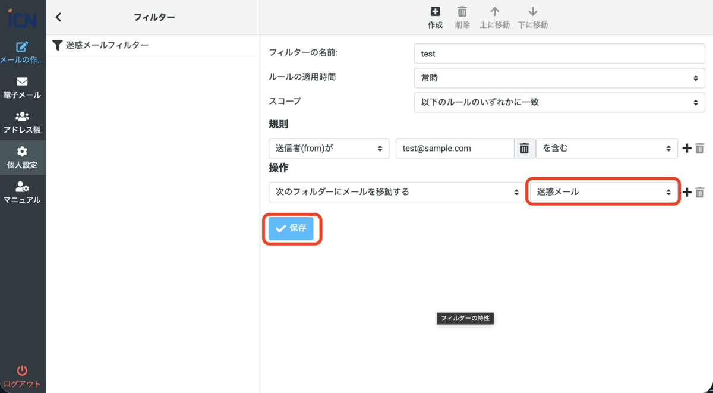713x393 pixels.
Task: Click the 削除 (delete) filter icon
Action: click(x=462, y=17)
